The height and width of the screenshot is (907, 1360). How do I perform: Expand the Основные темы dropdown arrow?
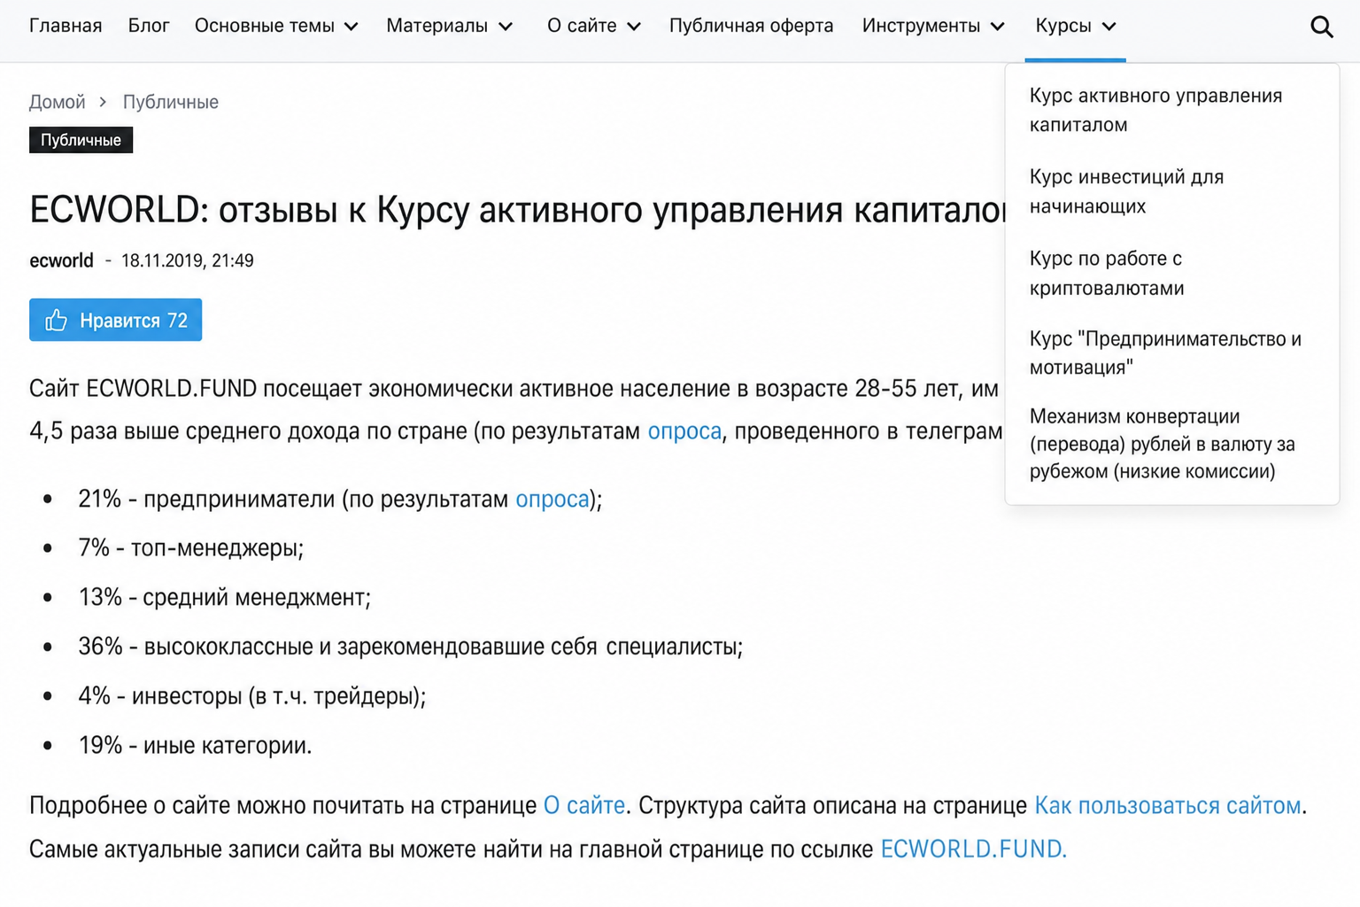click(352, 27)
